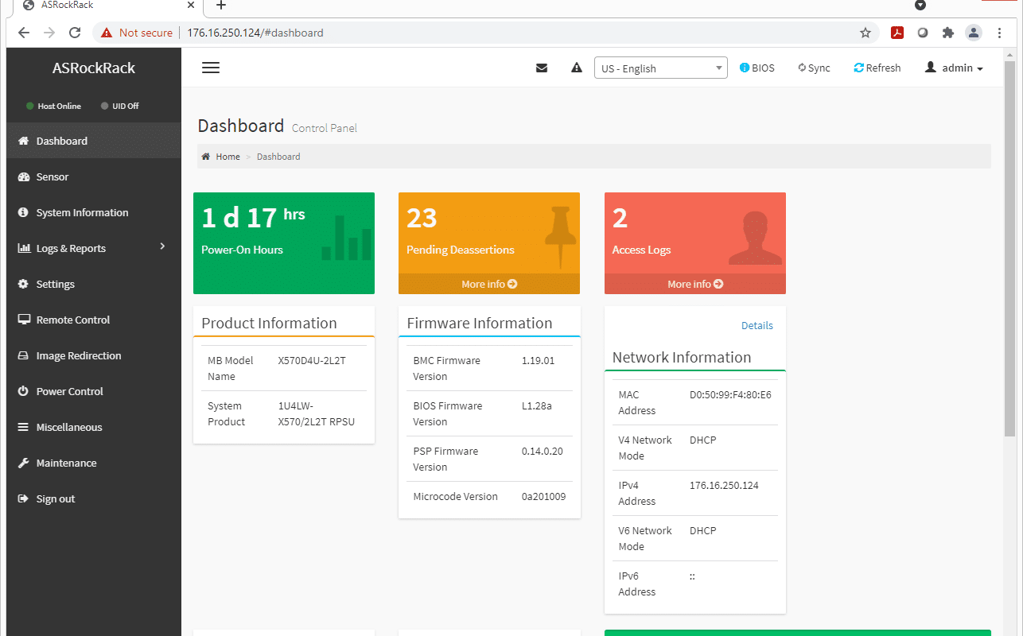1023x636 pixels.
Task: Select BMC Firmware Version 1.19.01
Action: coord(539,360)
